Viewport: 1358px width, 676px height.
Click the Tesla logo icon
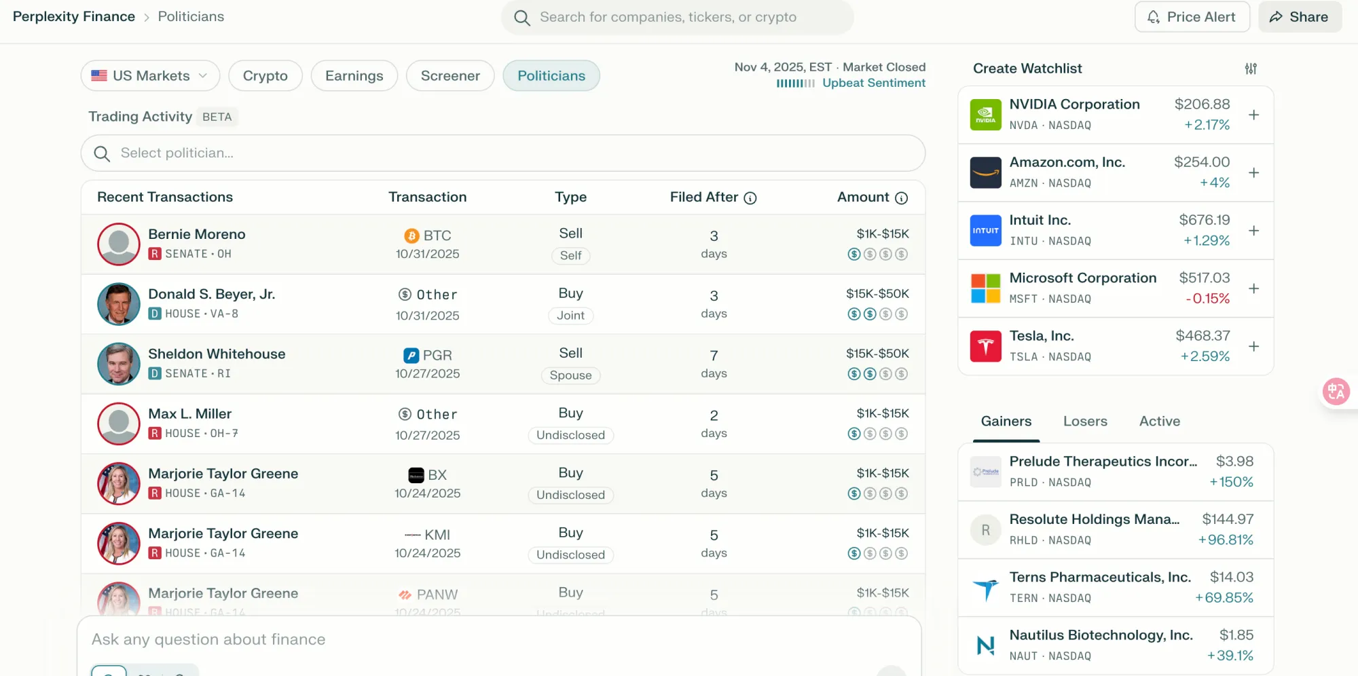(985, 346)
